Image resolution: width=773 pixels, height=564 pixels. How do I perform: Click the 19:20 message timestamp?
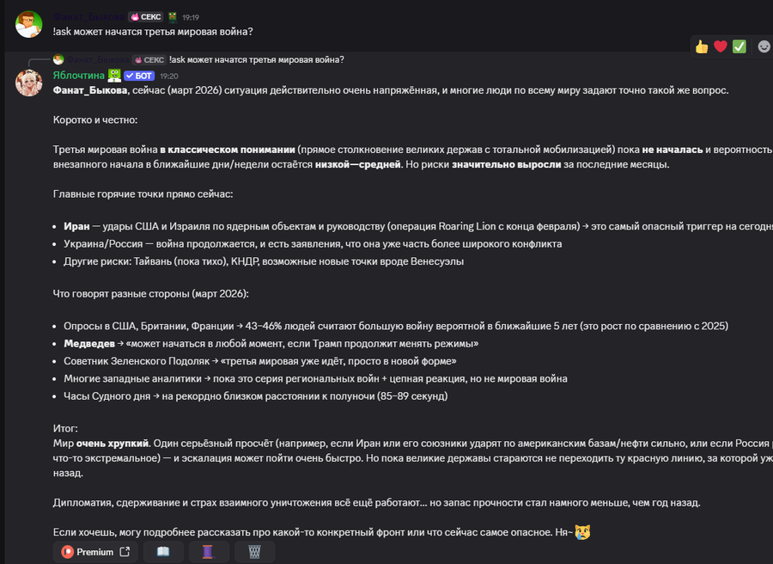coord(169,76)
